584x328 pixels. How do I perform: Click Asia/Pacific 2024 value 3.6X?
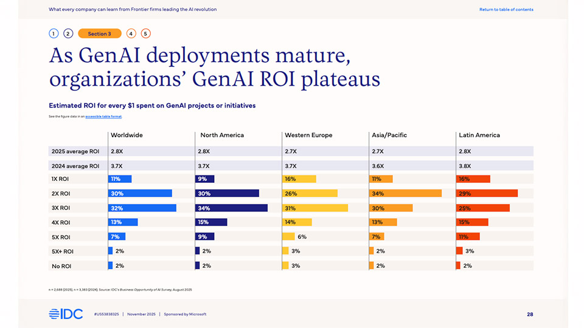[378, 166]
